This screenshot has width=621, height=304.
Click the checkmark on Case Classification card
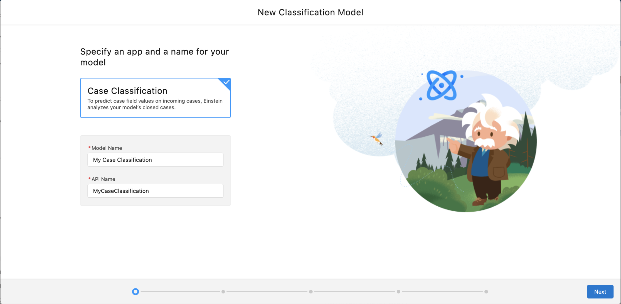[226, 82]
